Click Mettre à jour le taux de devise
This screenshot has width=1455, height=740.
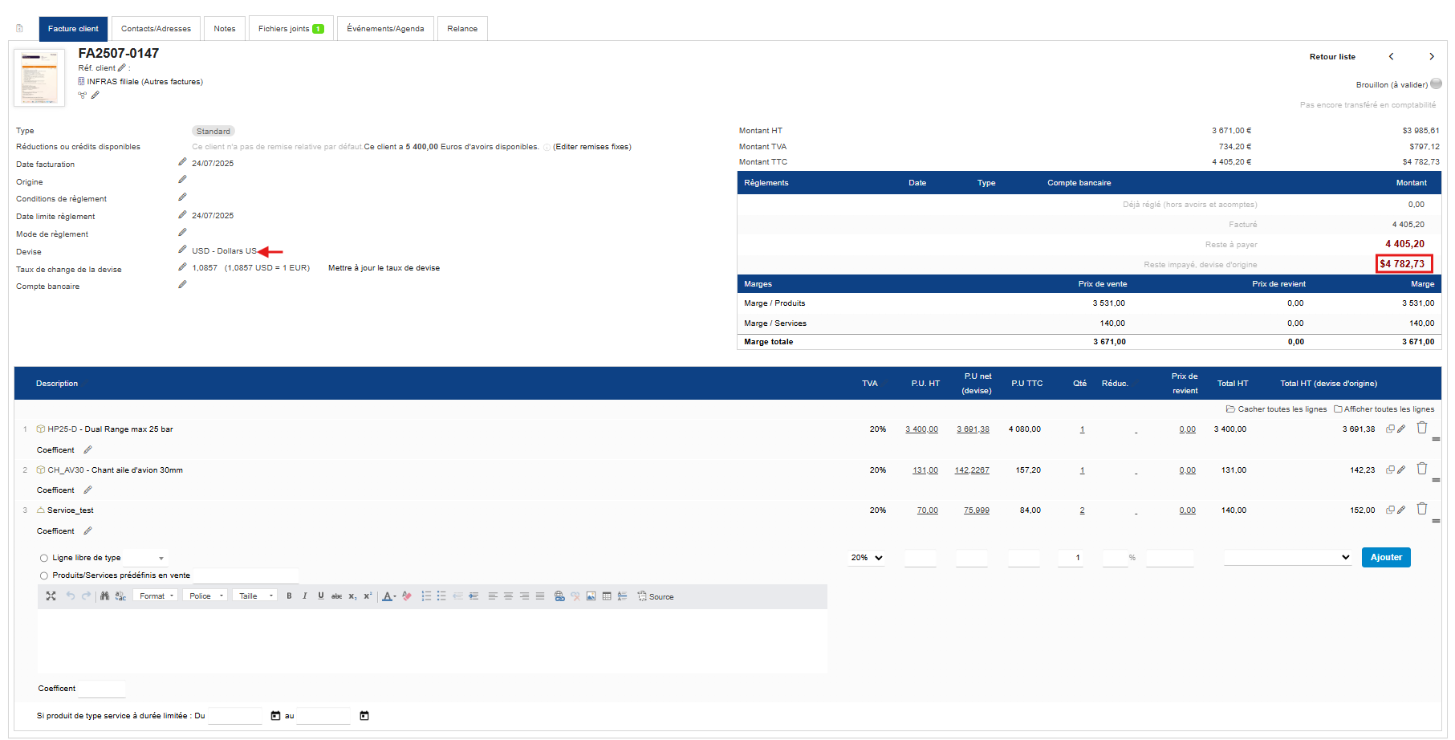point(384,268)
